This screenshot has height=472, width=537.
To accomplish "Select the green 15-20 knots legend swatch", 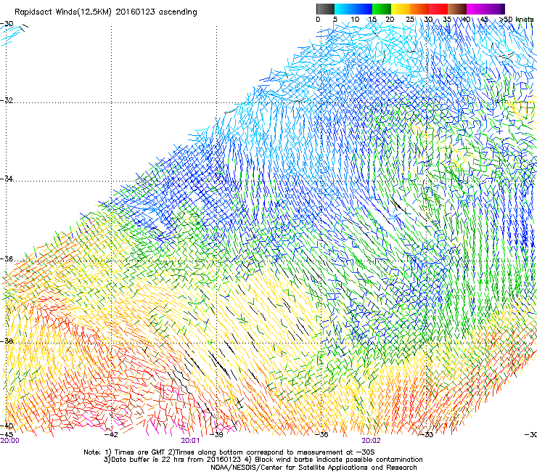I will pos(382,9).
